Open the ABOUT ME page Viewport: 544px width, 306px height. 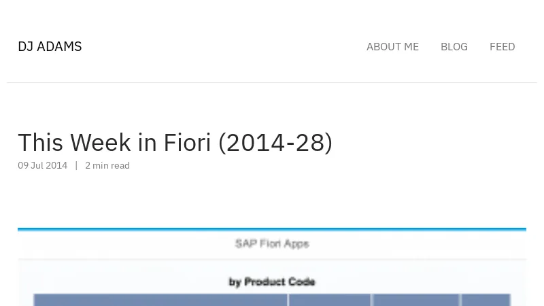tap(392, 47)
